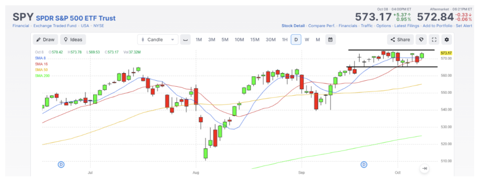Click Set Alert link
This screenshot has width=479, height=180.
pos(464,26)
